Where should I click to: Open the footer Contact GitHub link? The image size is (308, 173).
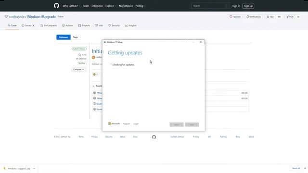click(177, 136)
